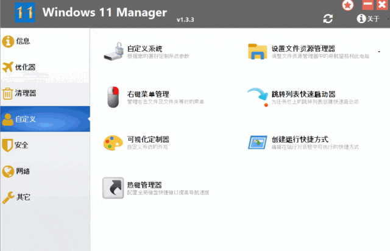Select the 自定义 sidebar tab
The height and width of the screenshot is (251, 390).
[45, 119]
